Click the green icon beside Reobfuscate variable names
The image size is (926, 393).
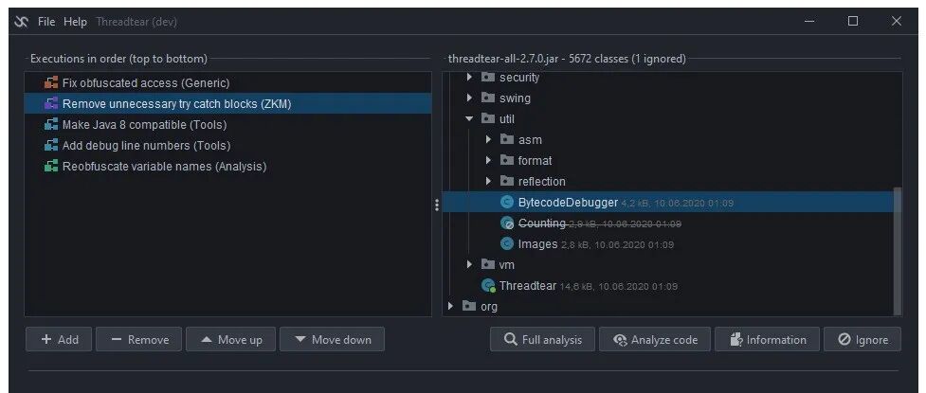(51, 167)
